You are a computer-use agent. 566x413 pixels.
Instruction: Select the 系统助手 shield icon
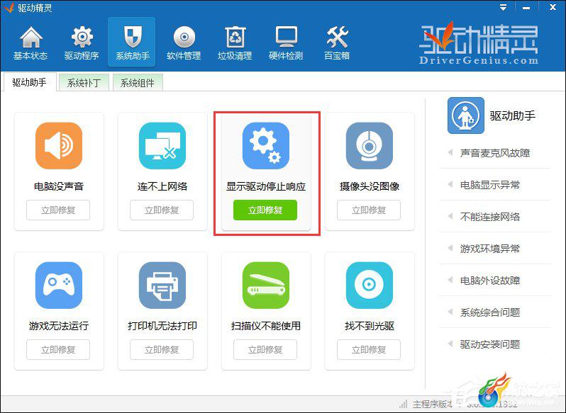pos(132,37)
